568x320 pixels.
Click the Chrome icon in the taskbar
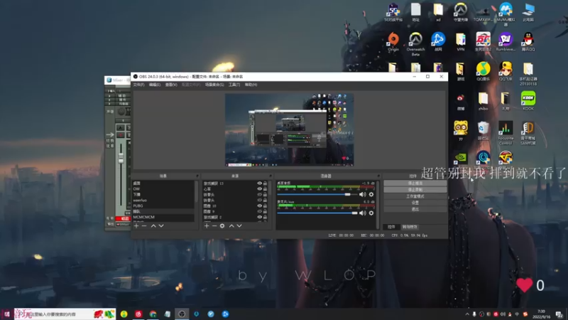coord(153,314)
